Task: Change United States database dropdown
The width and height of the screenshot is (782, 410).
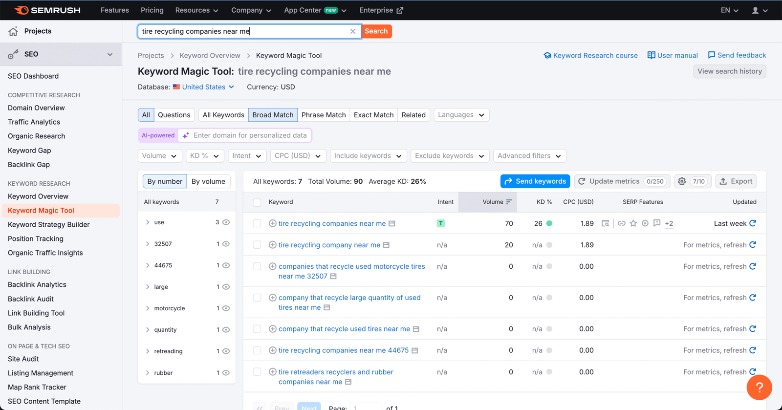Action: tap(204, 87)
